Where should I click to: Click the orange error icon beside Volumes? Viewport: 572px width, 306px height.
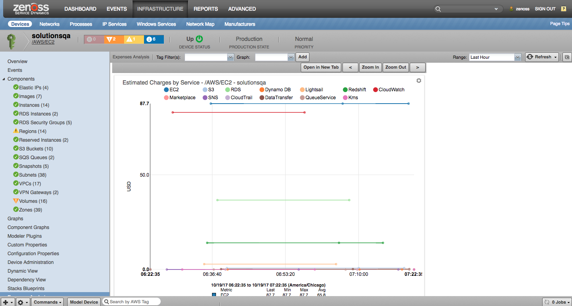[x=16, y=201]
